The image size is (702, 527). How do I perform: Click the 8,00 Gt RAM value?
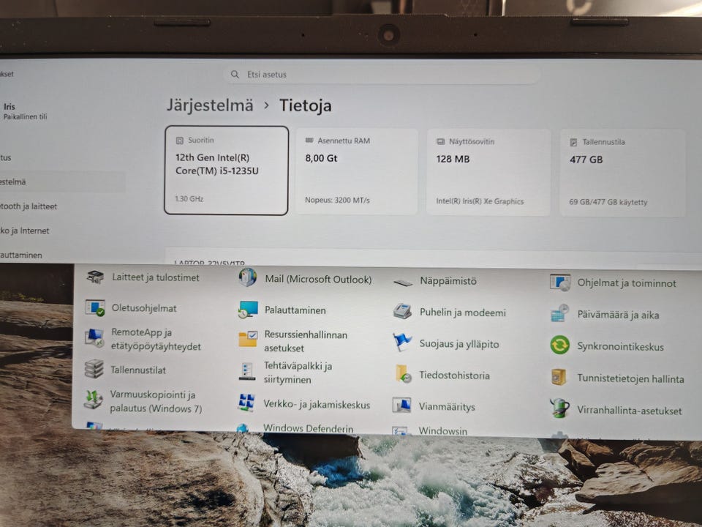pos(321,158)
